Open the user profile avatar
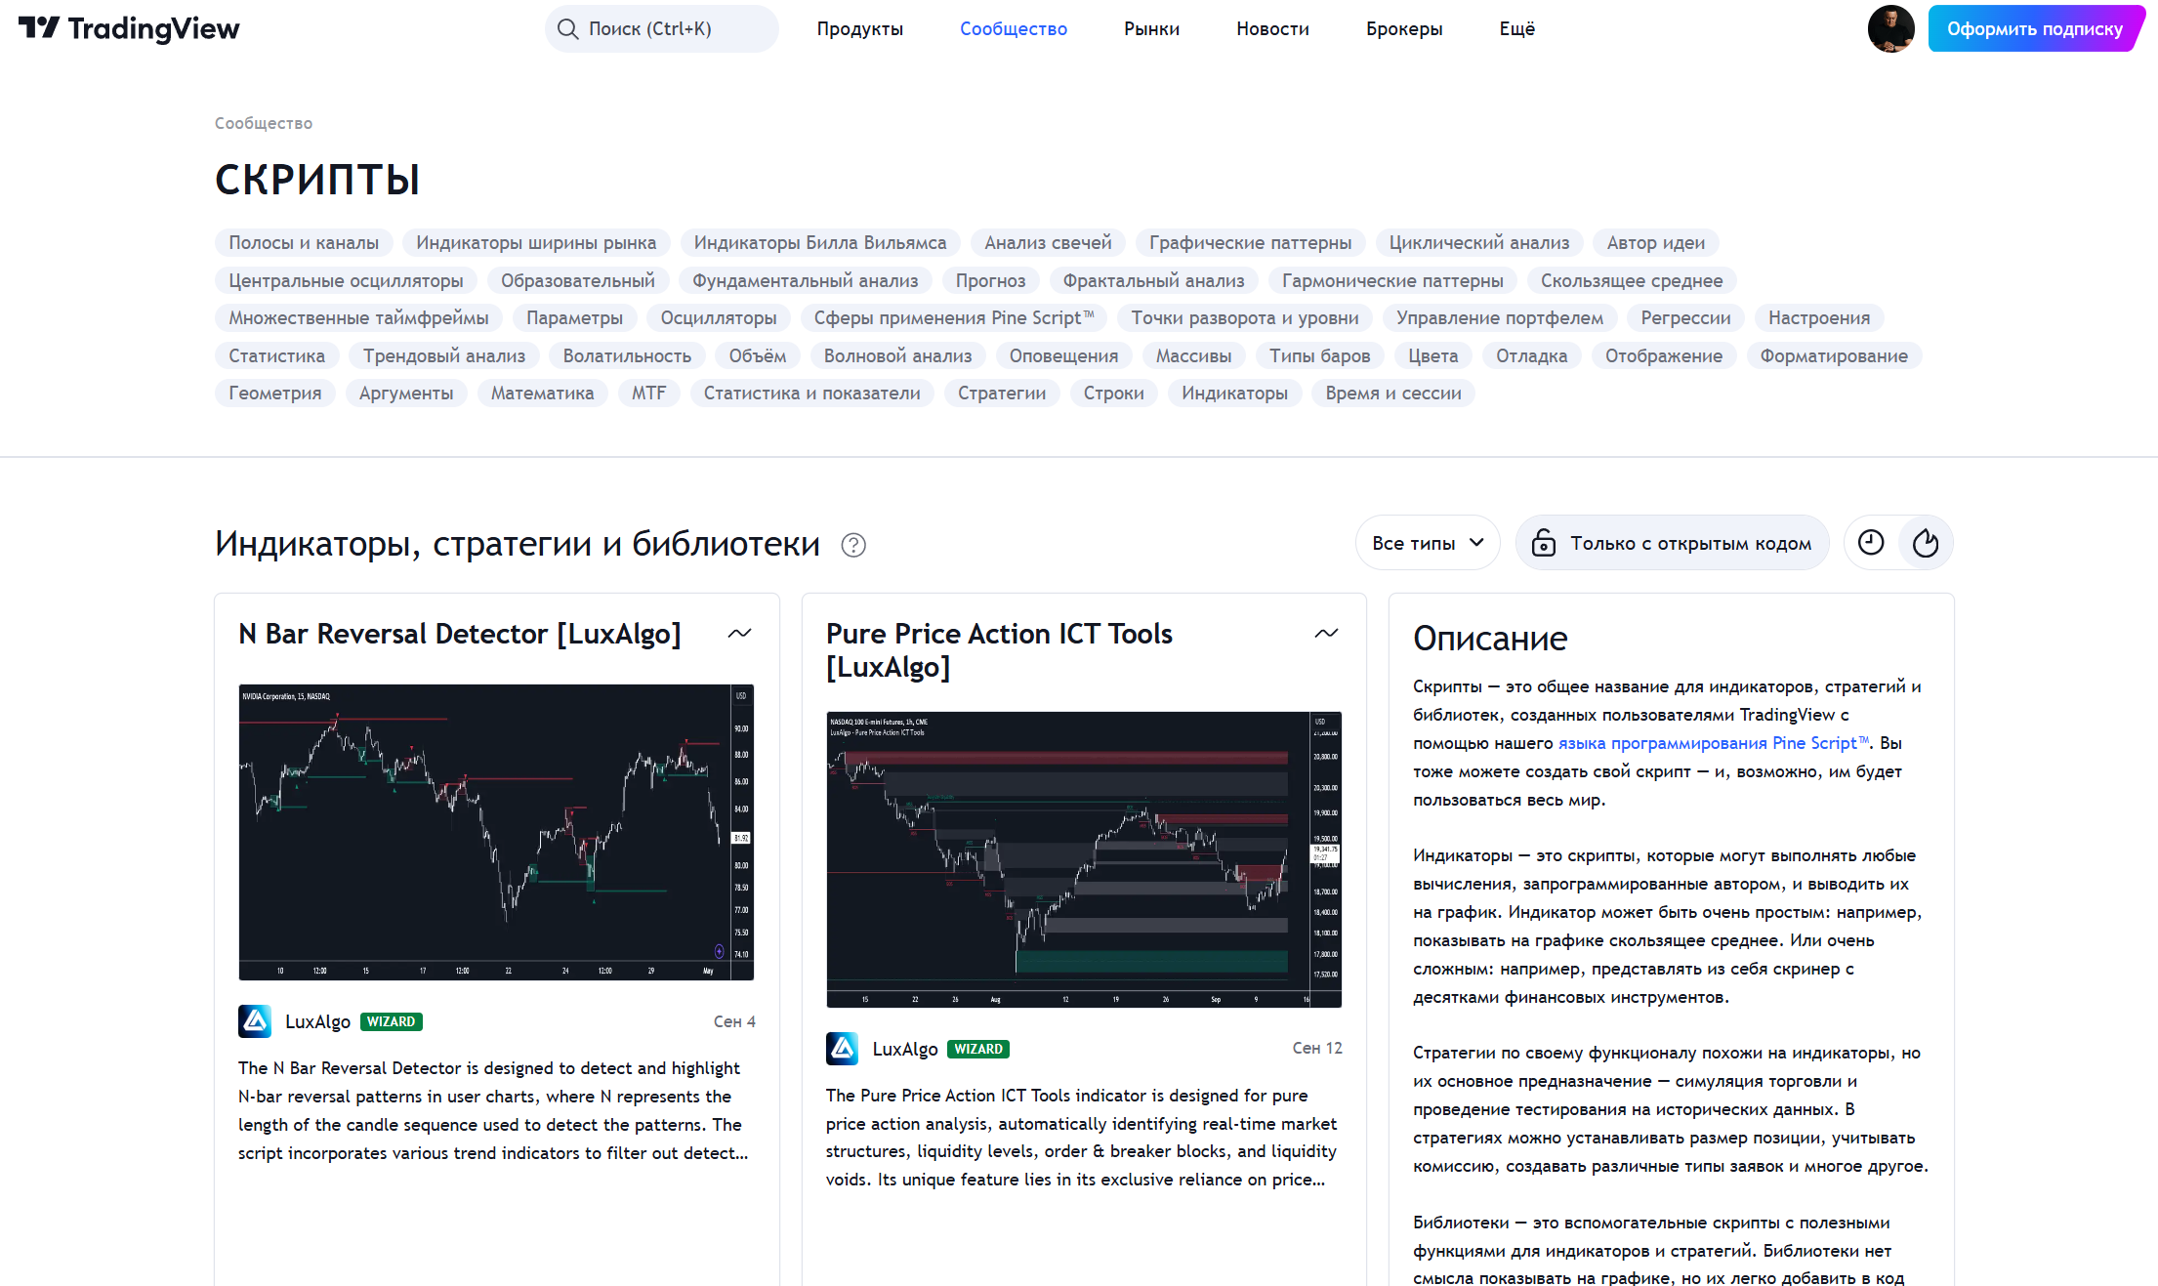The height and width of the screenshot is (1286, 2158). (x=1890, y=28)
